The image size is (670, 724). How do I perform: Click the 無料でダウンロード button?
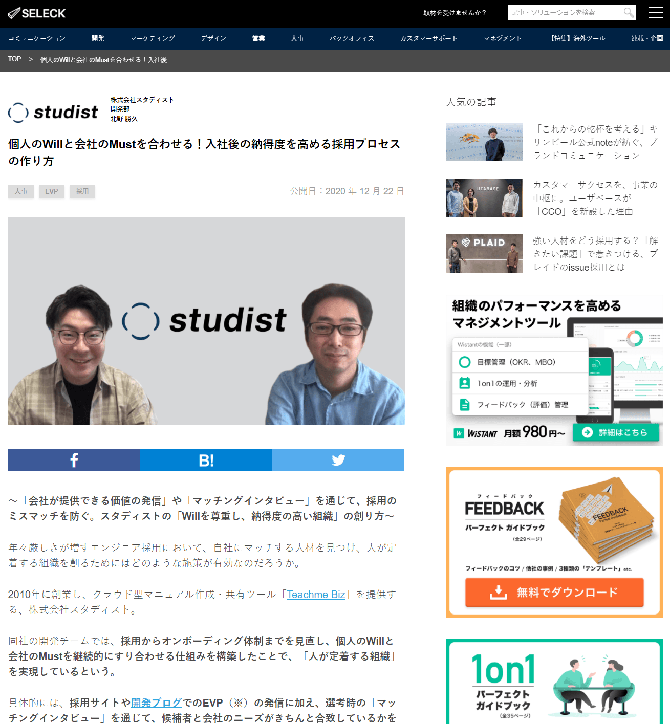554,593
